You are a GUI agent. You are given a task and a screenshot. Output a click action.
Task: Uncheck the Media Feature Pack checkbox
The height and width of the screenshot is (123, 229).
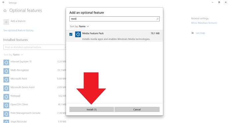[x=71, y=34]
